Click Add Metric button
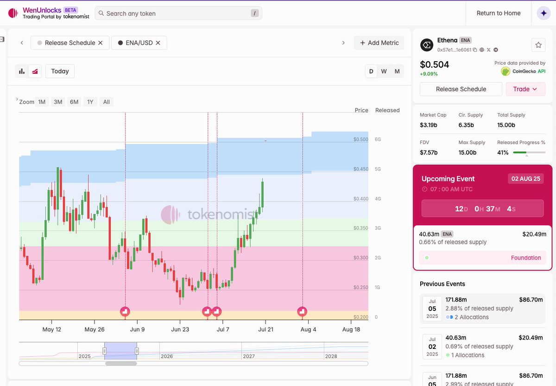Image resolution: width=556 pixels, height=386 pixels. 379,43
